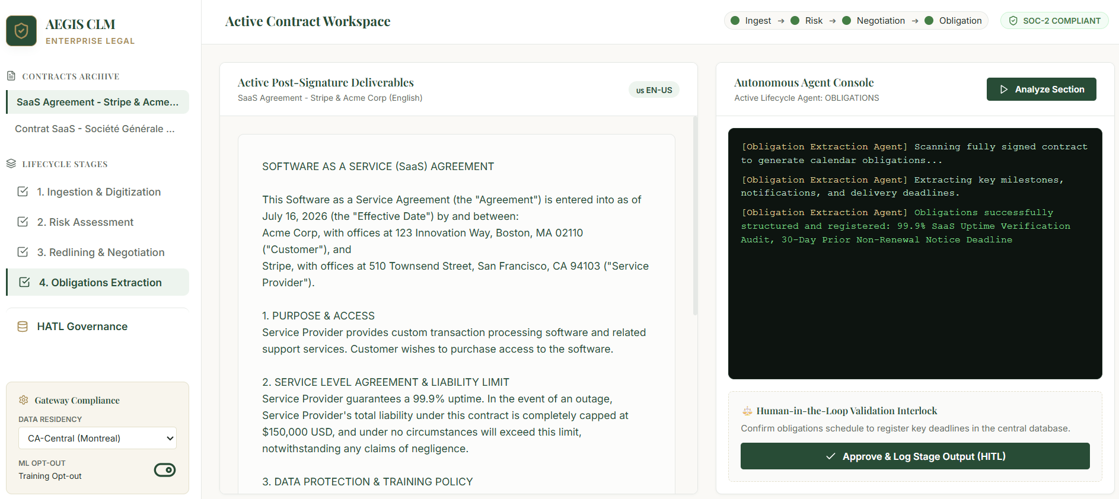Image resolution: width=1119 pixels, height=499 pixels.
Task: Click the Human-in-the-Loop Validation Interlock heading
Action: coord(847,411)
